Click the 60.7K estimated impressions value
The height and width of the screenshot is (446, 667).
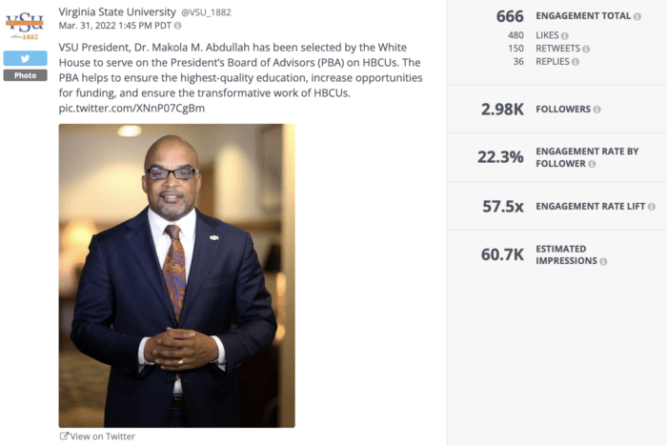[502, 254]
